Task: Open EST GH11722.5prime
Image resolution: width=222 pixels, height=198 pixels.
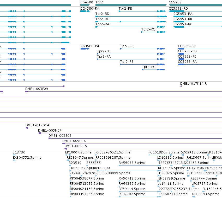Action: [x=201, y=174]
